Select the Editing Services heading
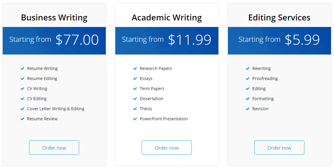The image size is (334, 168). (x=279, y=18)
